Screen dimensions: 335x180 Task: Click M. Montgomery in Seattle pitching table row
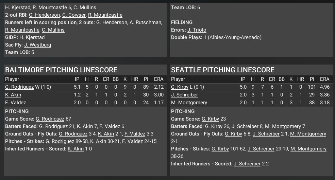189,103
